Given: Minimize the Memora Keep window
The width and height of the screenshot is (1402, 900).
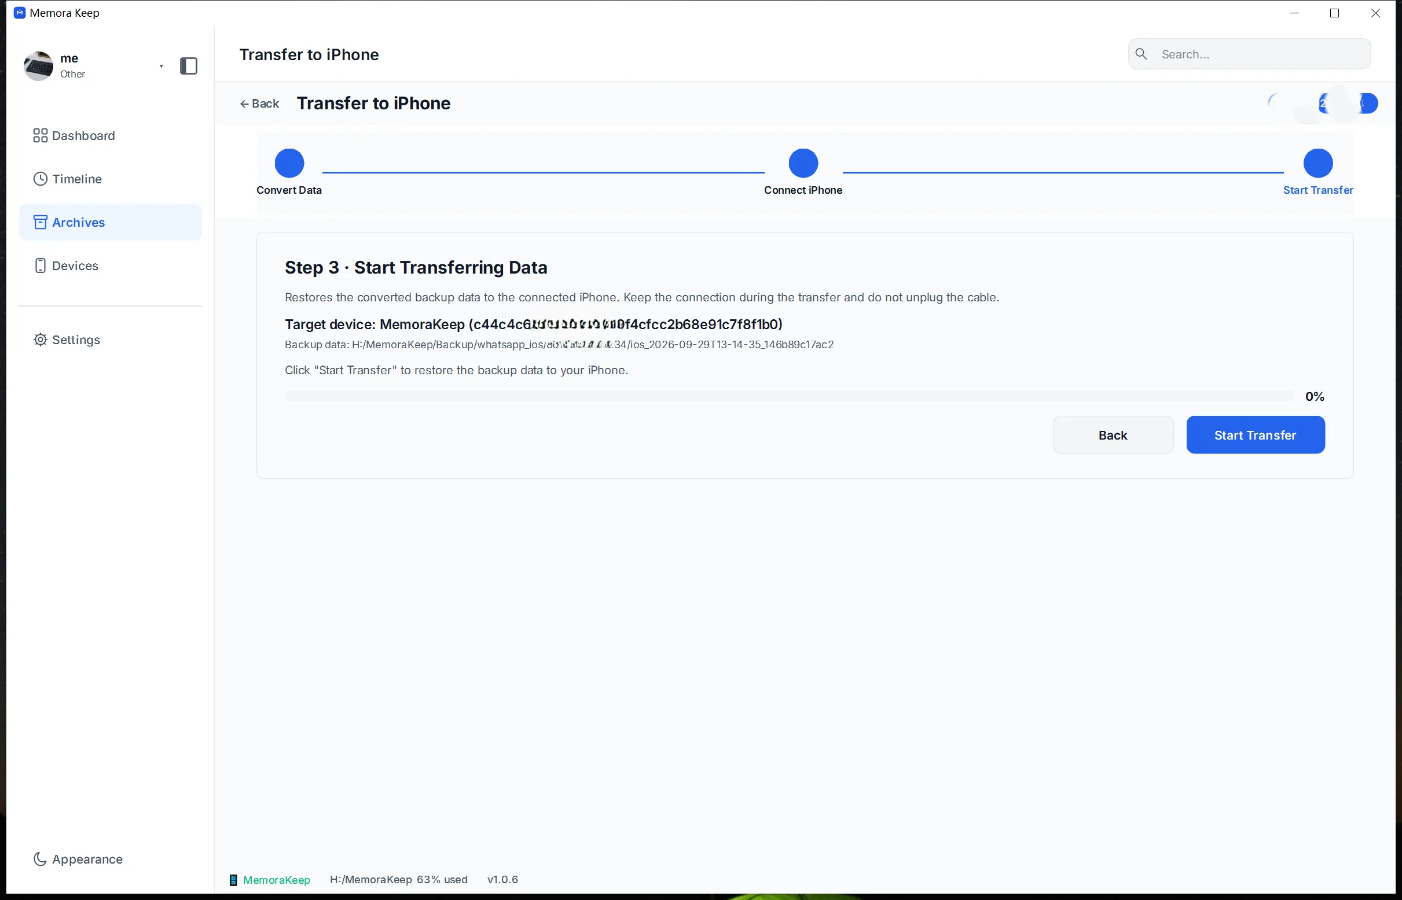Looking at the screenshot, I should click(x=1294, y=13).
